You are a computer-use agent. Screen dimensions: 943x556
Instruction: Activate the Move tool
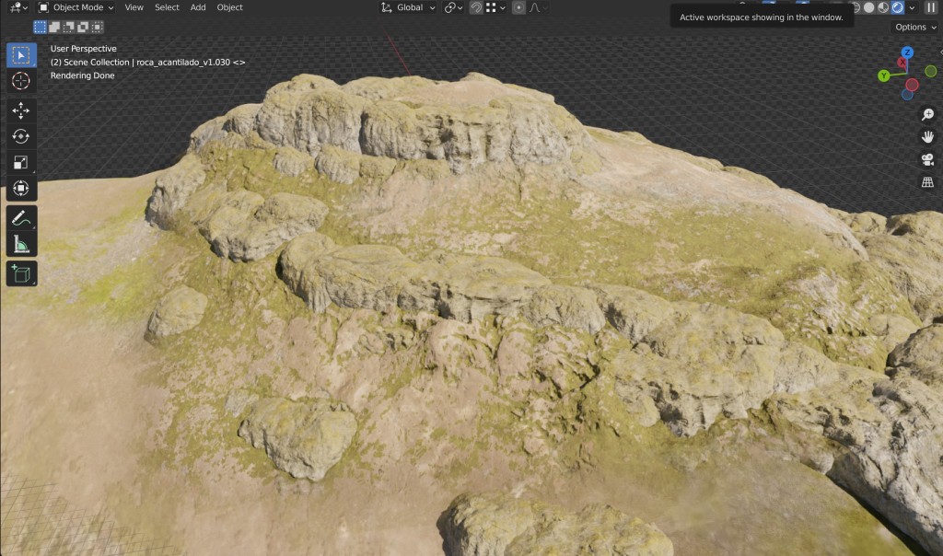point(21,110)
